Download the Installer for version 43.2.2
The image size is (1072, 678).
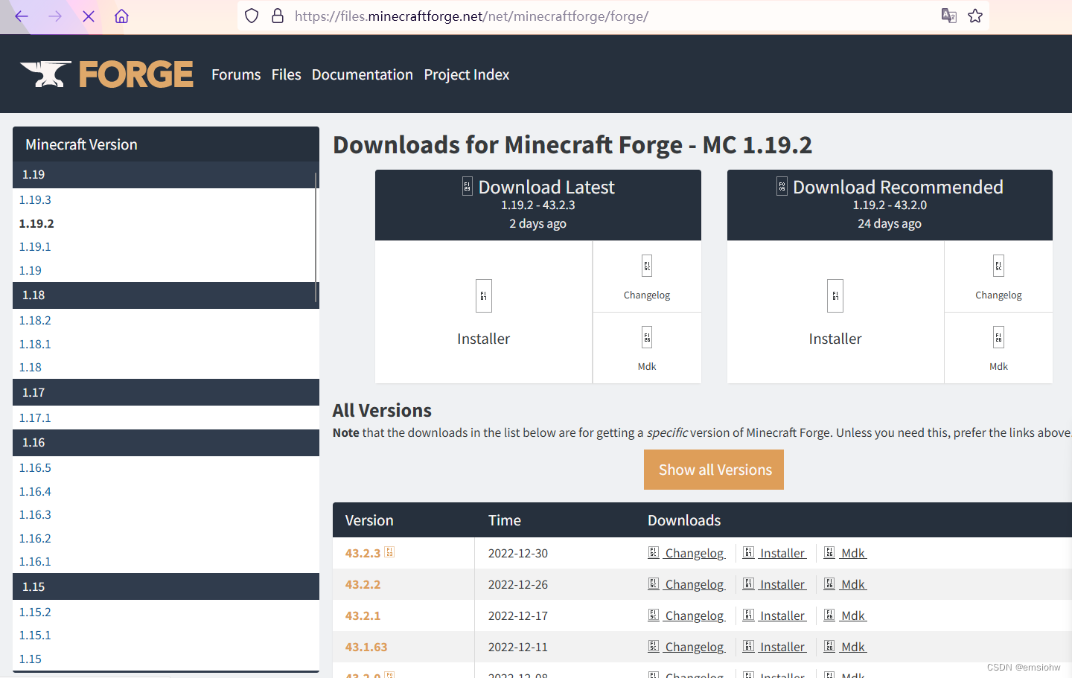[x=782, y=584]
